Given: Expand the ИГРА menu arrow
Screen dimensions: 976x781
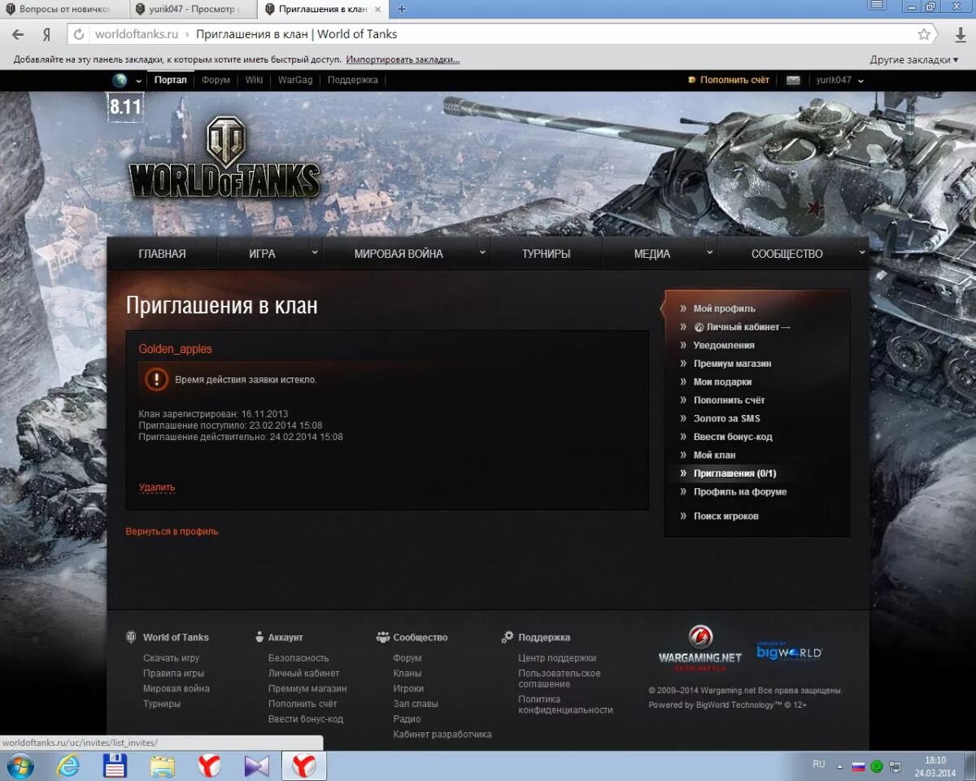Looking at the screenshot, I should 315,253.
